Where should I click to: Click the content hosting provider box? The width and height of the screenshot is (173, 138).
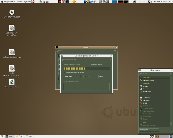point(86,87)
